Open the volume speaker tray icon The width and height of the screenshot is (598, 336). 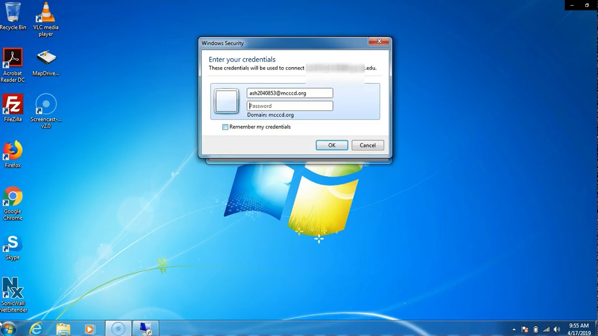[x=556, y=329]
